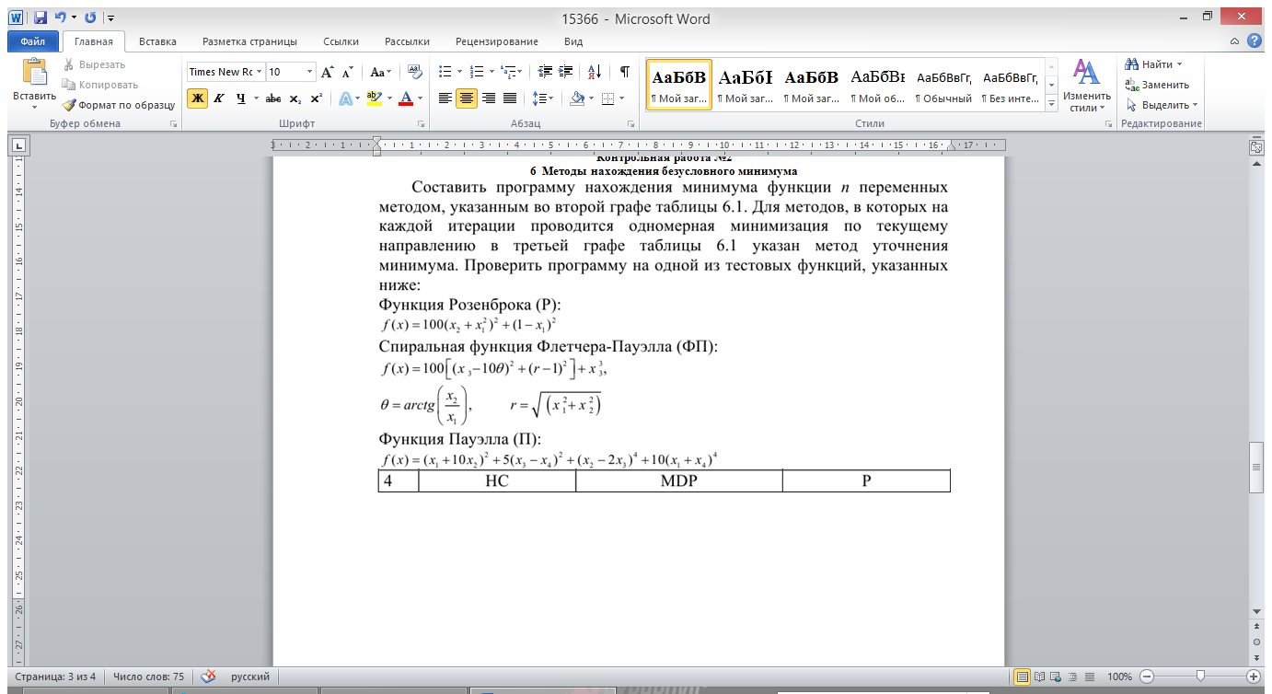Switch to the Ссылки tab

(x=341, y=41)
